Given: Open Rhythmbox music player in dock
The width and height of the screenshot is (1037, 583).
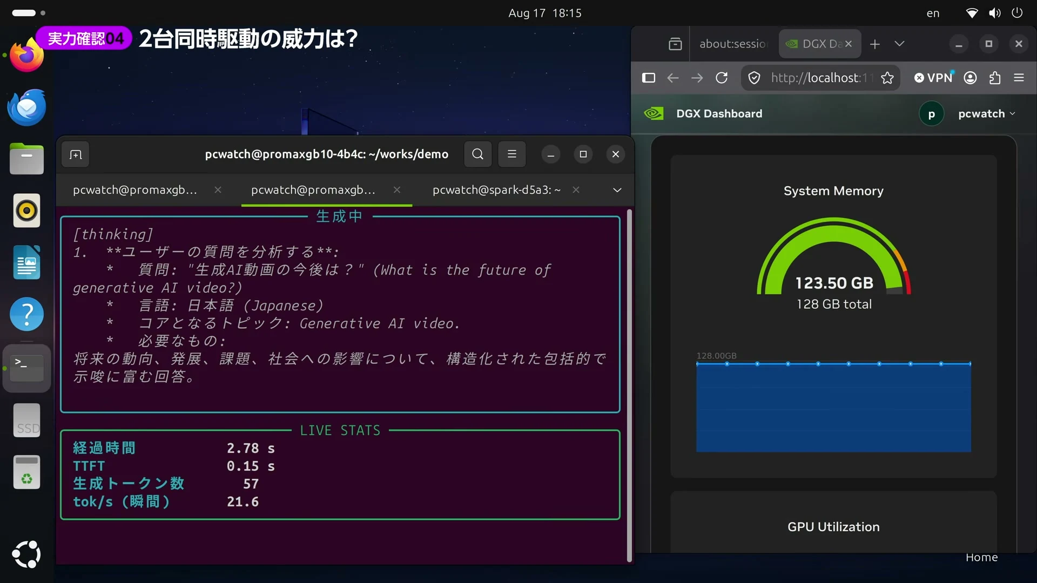Looking at the screenshot, I should (x=26, y=210).
